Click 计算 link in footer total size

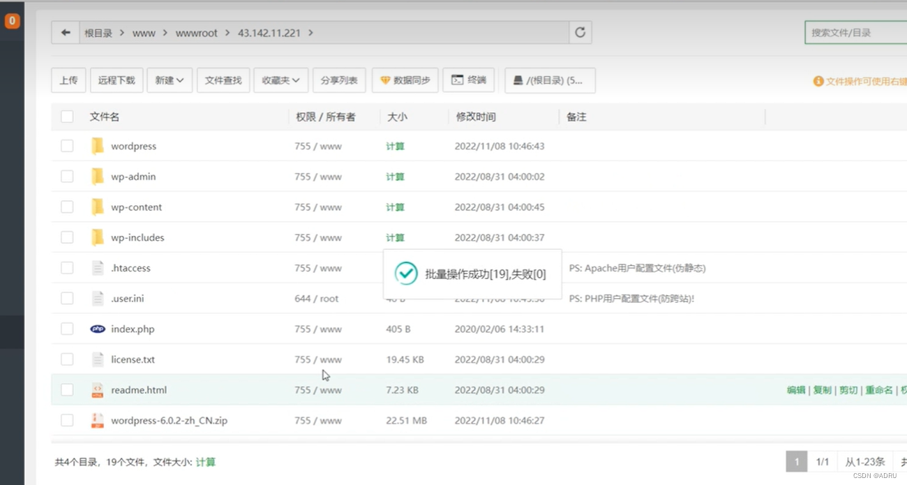click(205, 462)
